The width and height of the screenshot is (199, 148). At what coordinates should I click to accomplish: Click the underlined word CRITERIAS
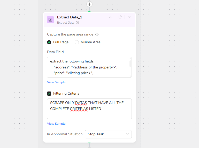click(x=79, y=109)
